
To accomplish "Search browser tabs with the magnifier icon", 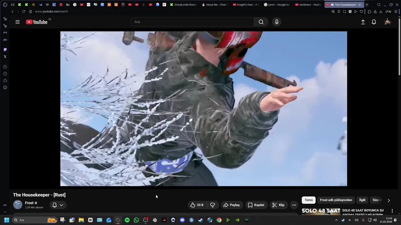I will (x=379, y=5).
